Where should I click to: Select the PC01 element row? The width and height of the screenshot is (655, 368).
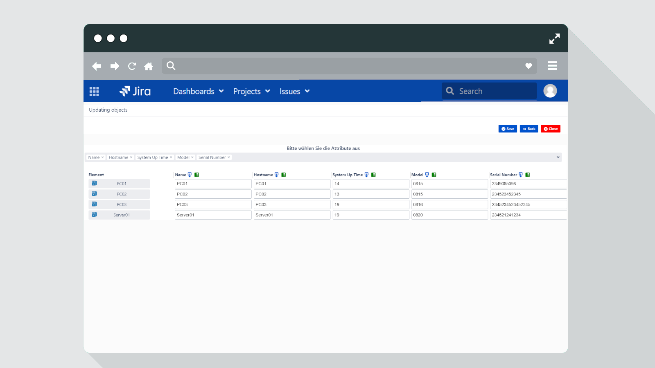[x=119, y=184]
